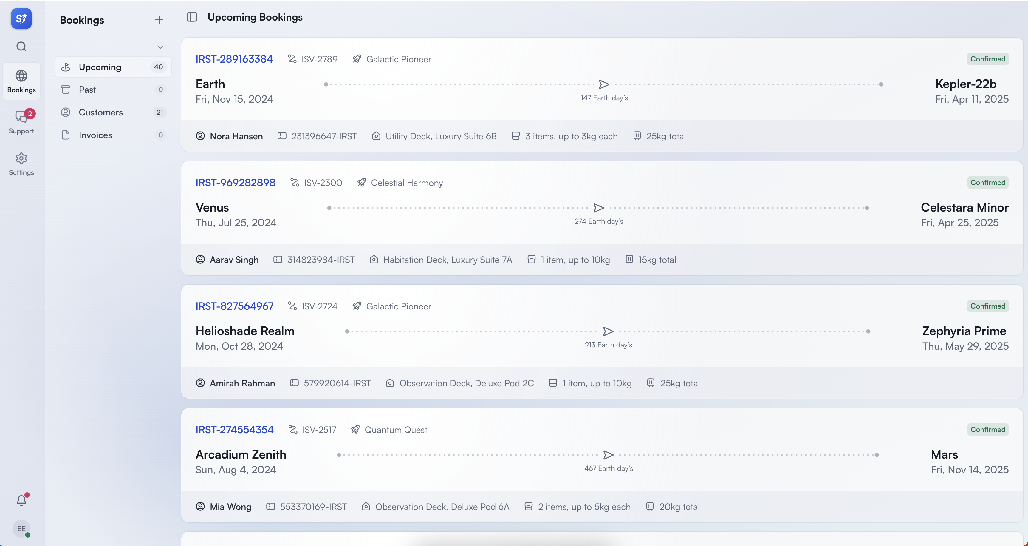Toggle the sidebar panel icon
The height and width of the screenshot is (546, 1028).
[192, 17]
